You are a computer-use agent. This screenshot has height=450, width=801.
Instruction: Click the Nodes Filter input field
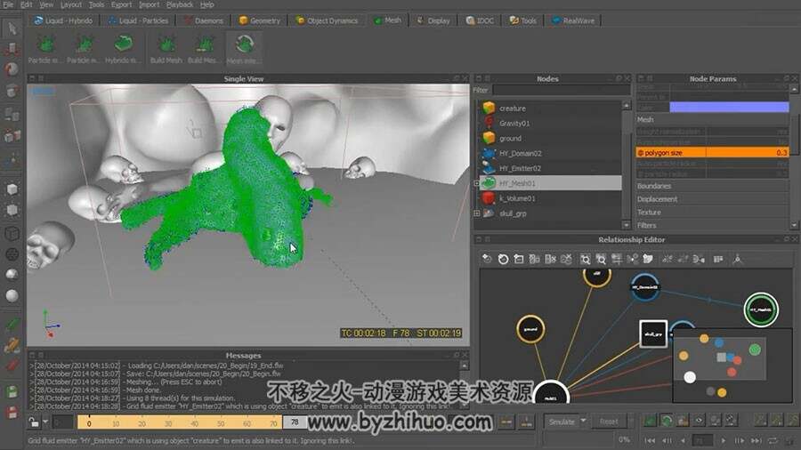pos(561,91)
